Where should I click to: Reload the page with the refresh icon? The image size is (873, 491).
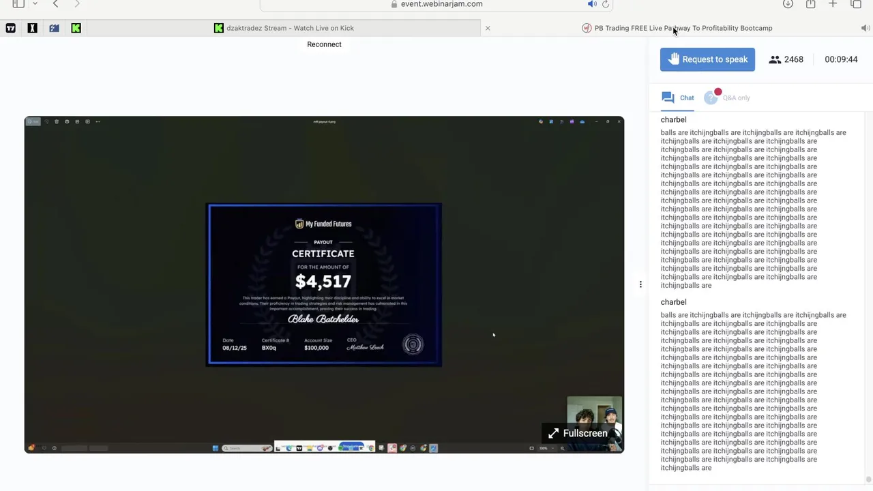pyautogui.click(x=605, y=4)
